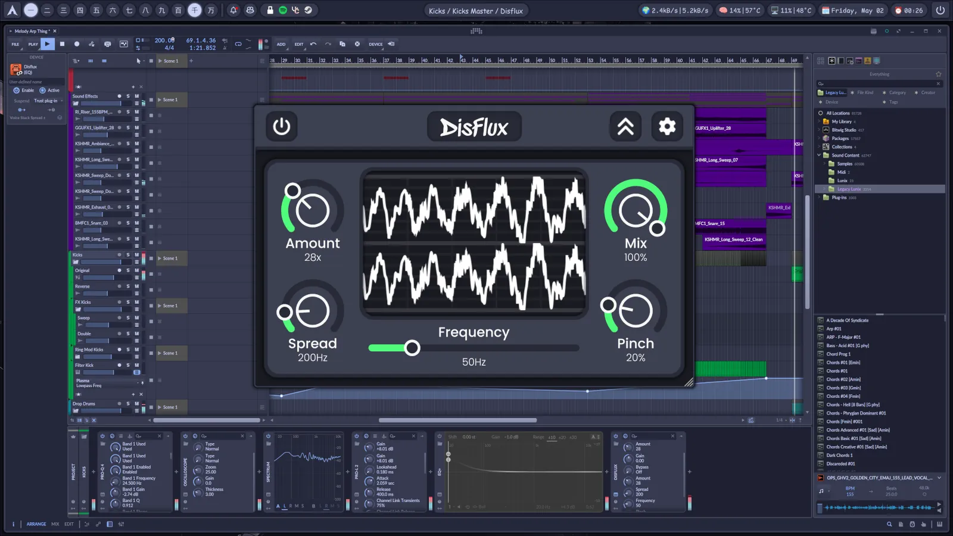Image resolution: width=953 pixels, height=536 pixels.
Task: Click the browser favorites star icon
Action: point(939,74)
